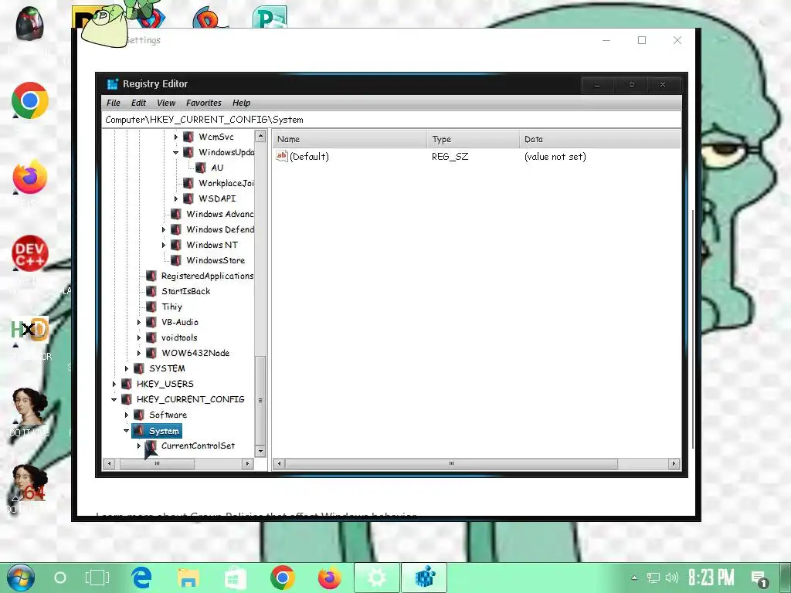Viewport: 791px width, 593px height.
Task: Expand the VB-Audio key
Action: [x=139, y=322]
